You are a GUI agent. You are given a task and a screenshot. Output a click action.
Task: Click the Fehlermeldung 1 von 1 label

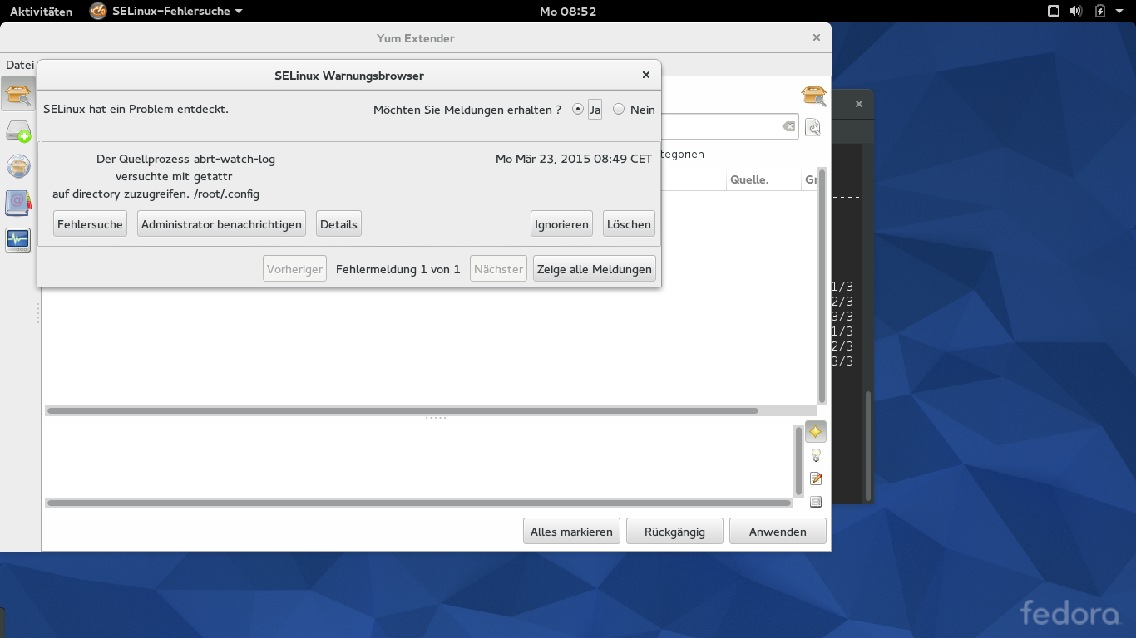coord(398,269)
